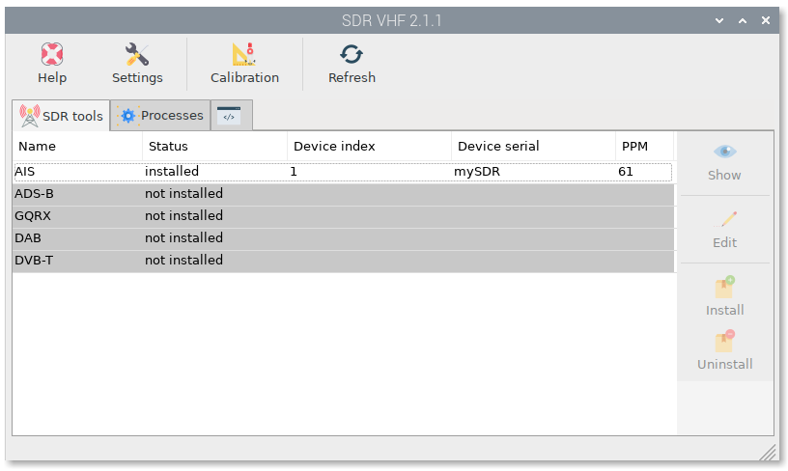Select the AIS row
Screen dimensions: 788x471
(343, 172)
